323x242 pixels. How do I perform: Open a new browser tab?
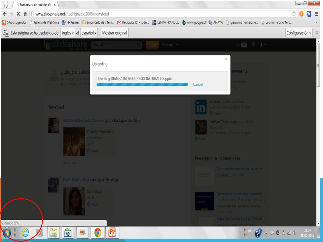63,4
